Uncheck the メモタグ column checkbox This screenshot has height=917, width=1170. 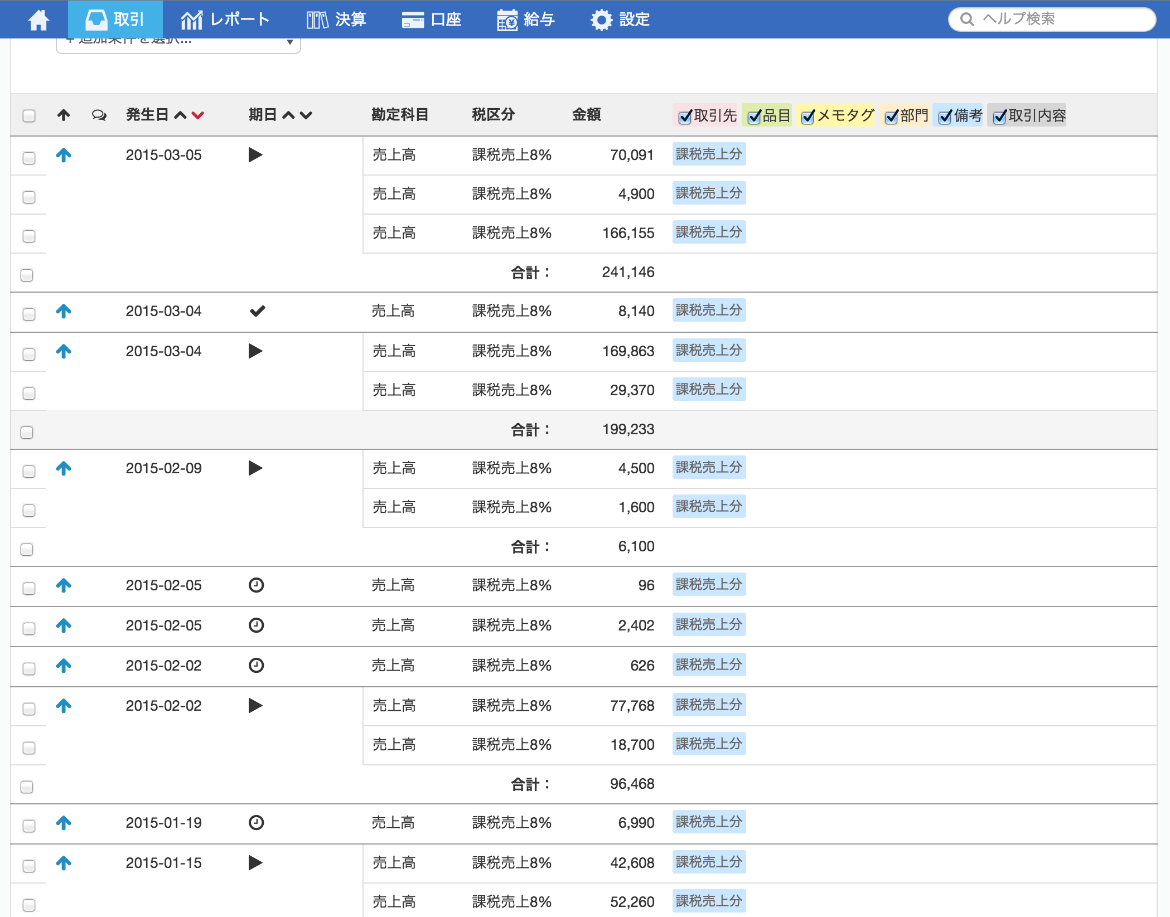point(808,117)
